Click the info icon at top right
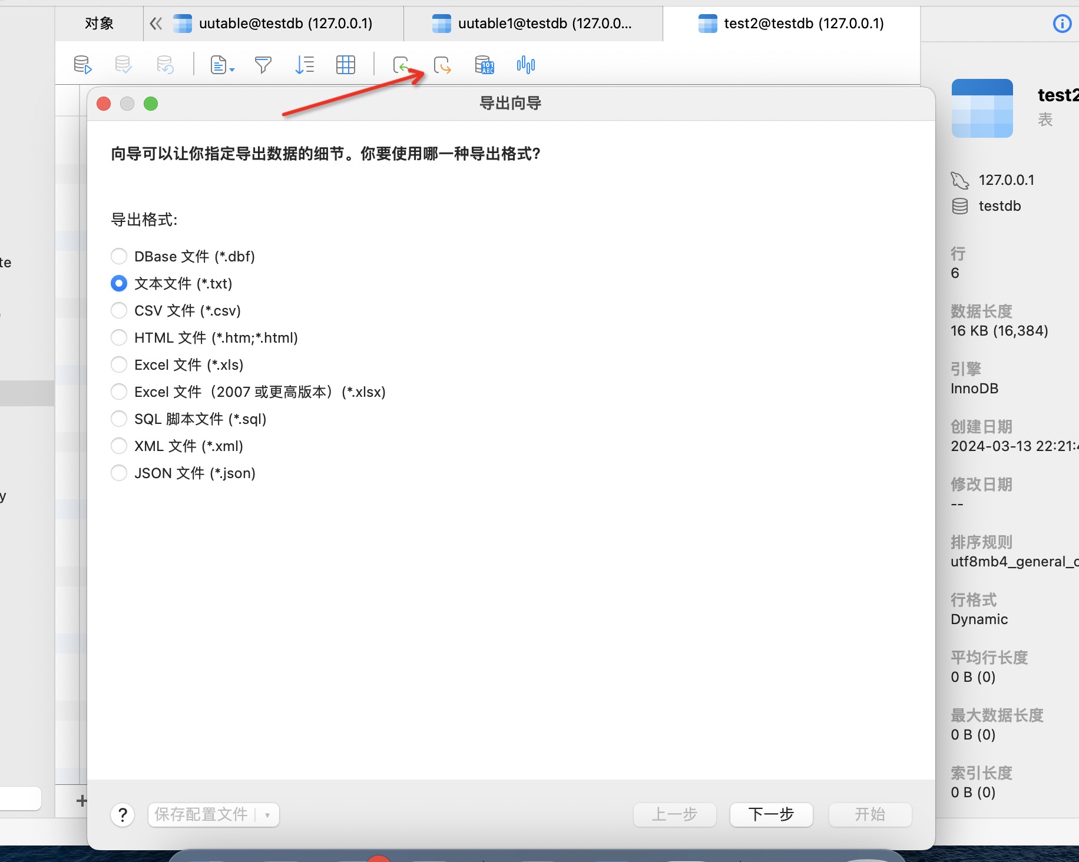Image resolution: width=1079 pixels, height=862 pixels. [x=1062, y=24]
